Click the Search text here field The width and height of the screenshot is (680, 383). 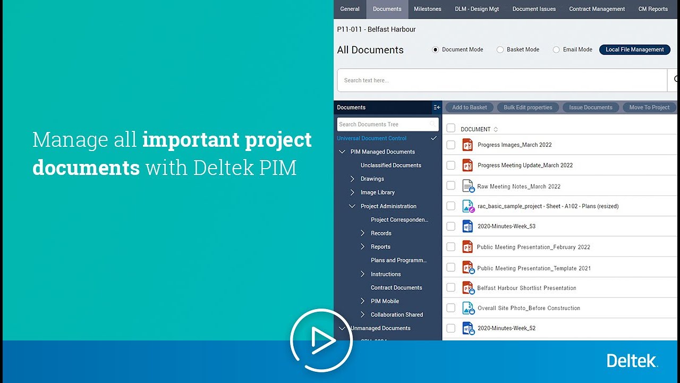tap(502, 80)
